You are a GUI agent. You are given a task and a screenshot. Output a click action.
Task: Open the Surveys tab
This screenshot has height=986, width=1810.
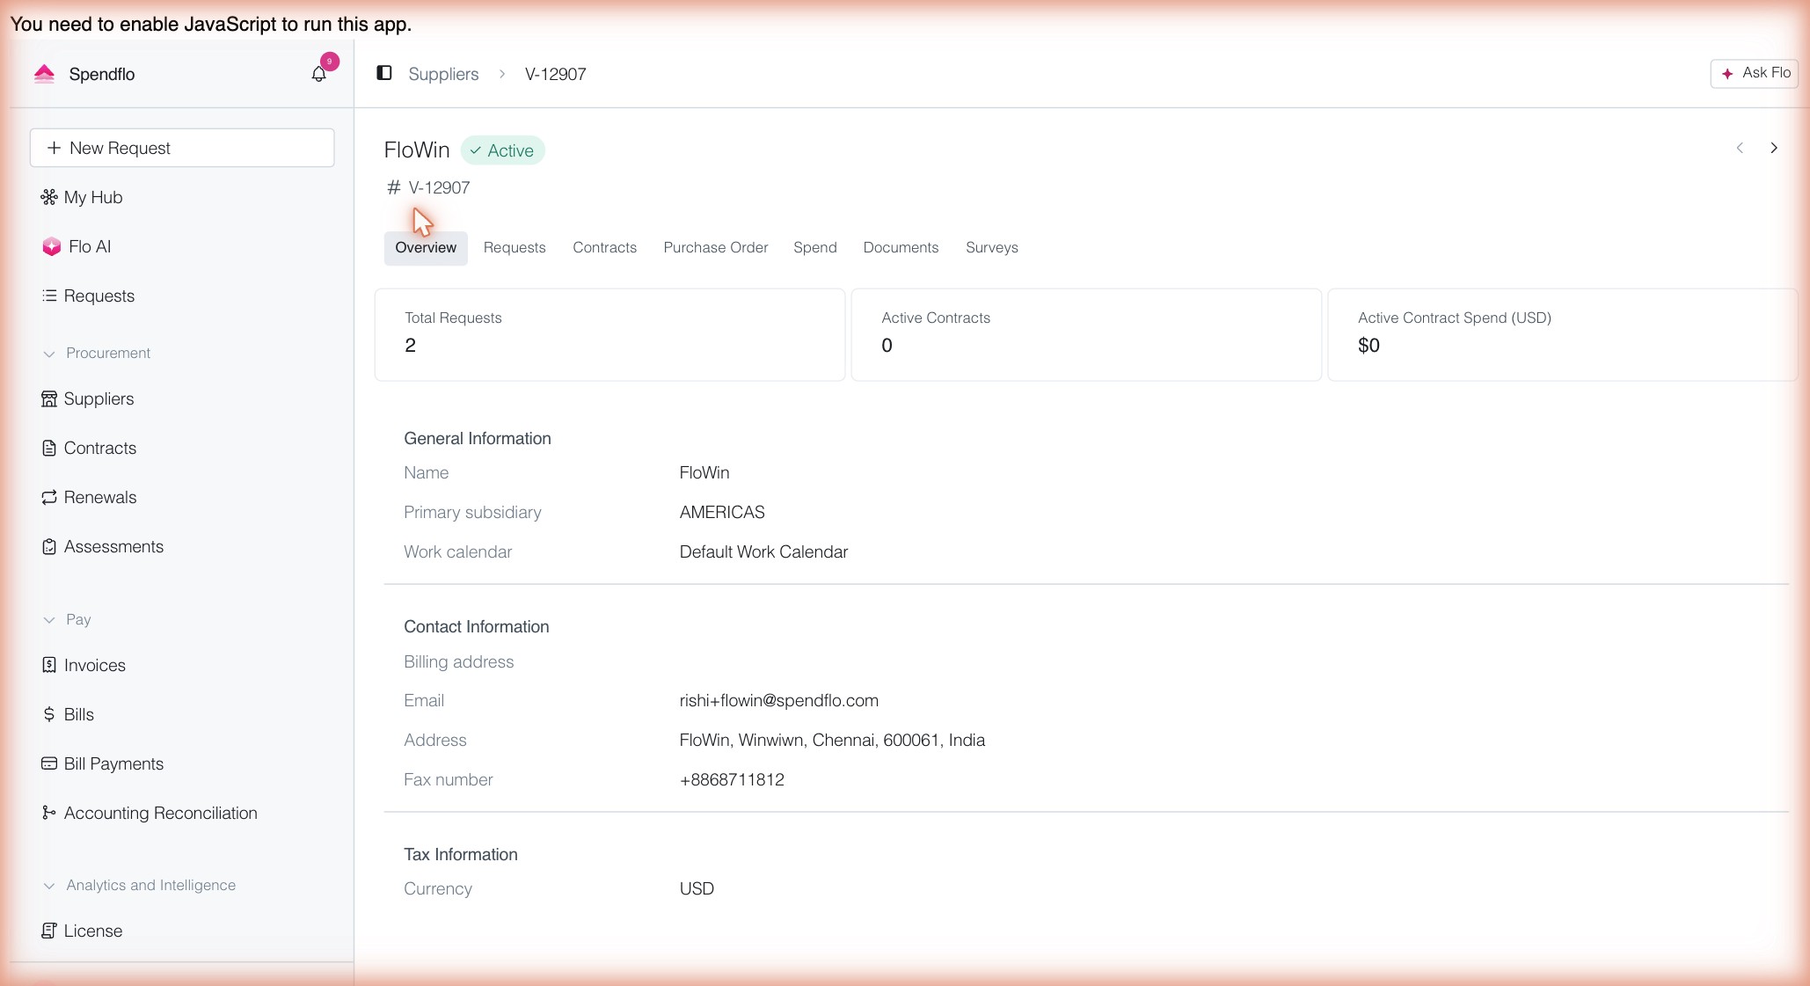pos(992,247)
